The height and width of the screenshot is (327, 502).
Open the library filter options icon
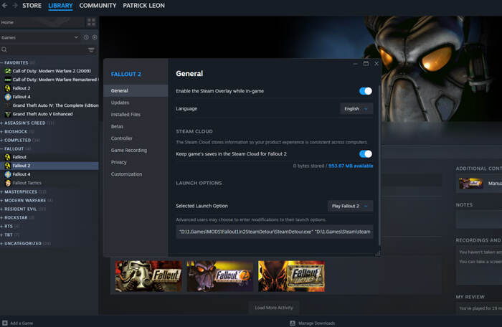click(x=91, y=50)
